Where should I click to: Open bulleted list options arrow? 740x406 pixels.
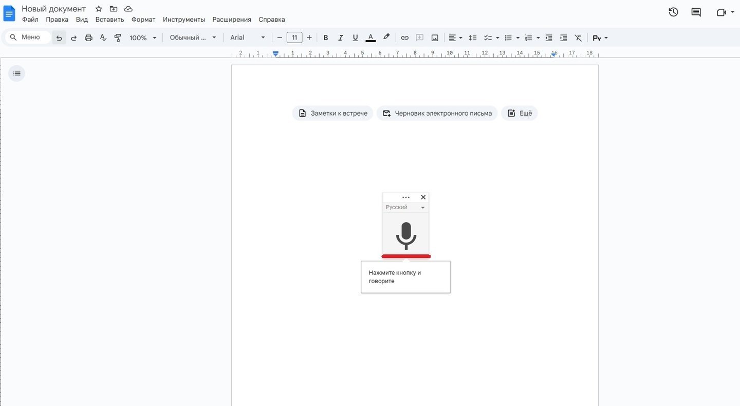[x=517, y=38]
